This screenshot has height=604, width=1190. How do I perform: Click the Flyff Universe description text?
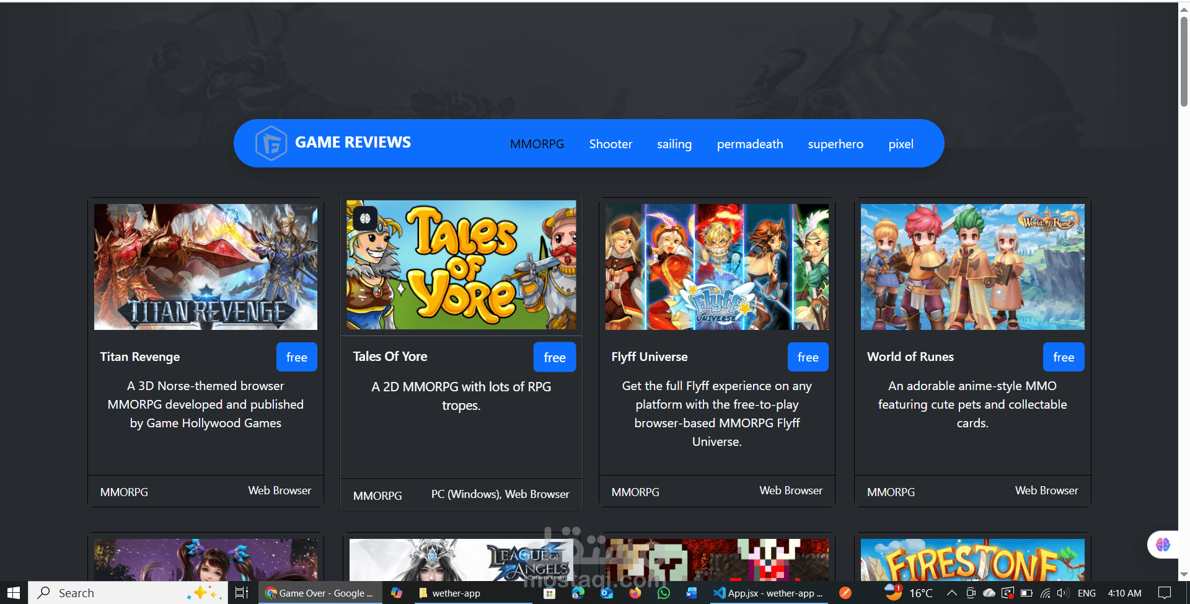pos(717,414)
